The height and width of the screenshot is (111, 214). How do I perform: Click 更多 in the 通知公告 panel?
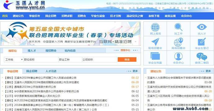pos(208,71)
